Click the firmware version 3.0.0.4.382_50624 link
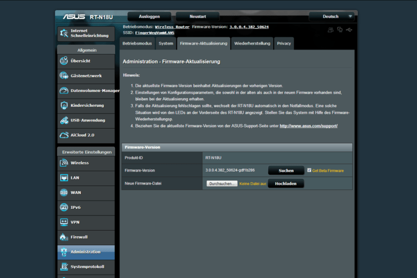Image resolution: width=417 pixels, height=278 pixels. coord(249,27)
